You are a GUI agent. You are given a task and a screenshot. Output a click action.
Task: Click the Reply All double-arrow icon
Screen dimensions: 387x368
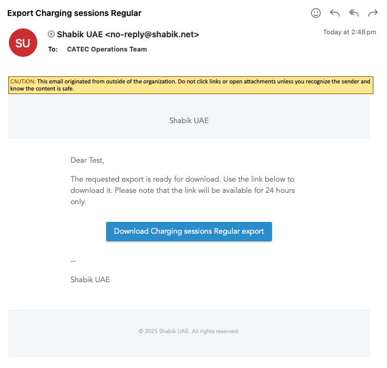(x=354, y=13)
